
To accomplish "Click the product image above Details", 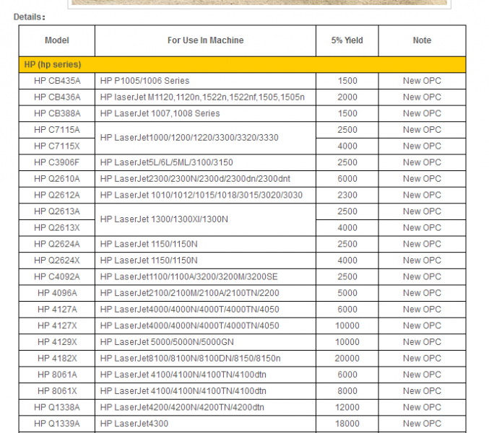I will [259, 2].
